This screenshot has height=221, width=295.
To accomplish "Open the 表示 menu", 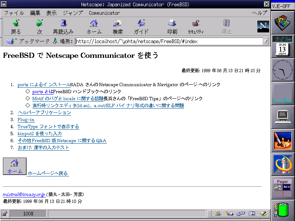I will (x=51, y=13).
